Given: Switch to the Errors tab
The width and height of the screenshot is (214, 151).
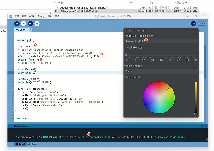Looking at the screenshot, I should tap(32, 144).
